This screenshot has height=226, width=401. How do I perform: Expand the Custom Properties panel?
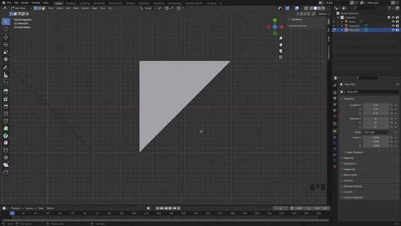353,198
